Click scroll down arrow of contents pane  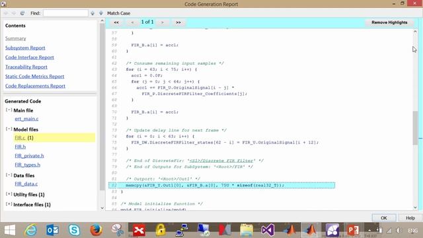[x=102, y=208]
